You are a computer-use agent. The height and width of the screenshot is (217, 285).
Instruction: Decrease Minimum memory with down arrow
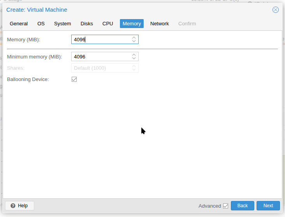tap(134, 58)
